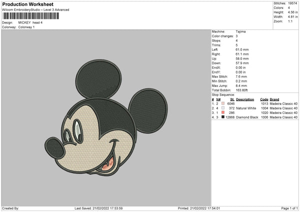The width and height of the screenshot is (300, 212).
Task: Click the 'Diamond Black' description
Action: pos(247,117)
